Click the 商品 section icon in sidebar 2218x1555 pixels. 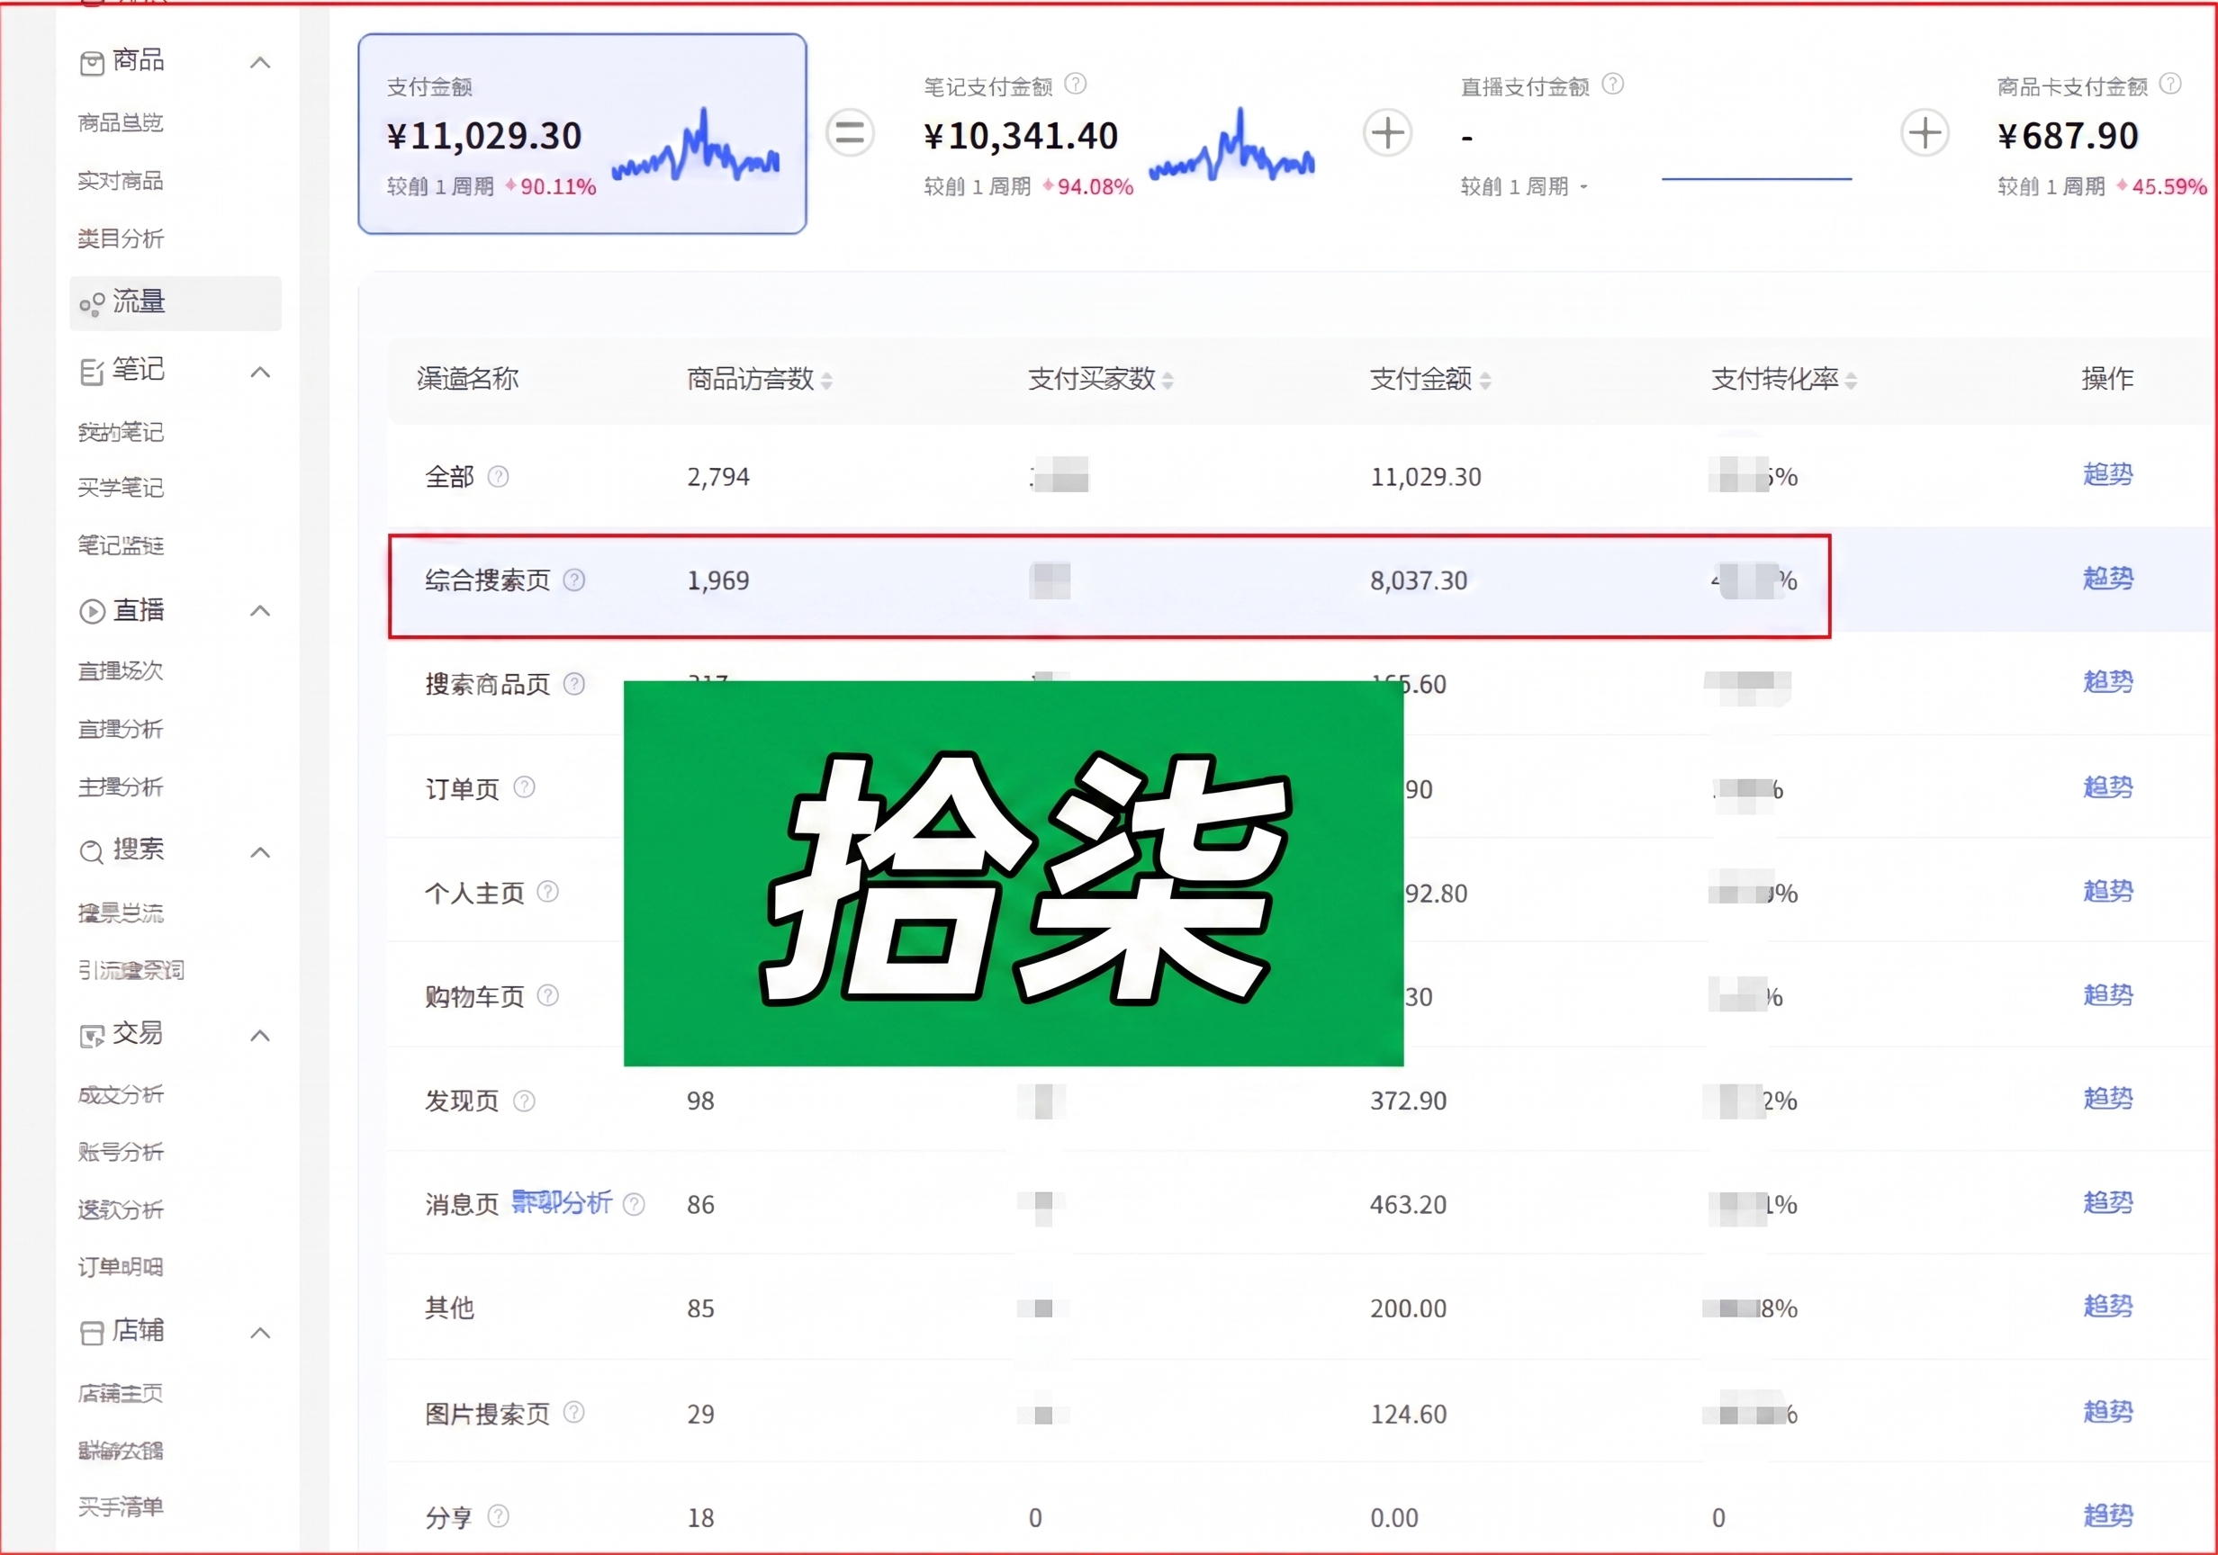tap(92, 64)
